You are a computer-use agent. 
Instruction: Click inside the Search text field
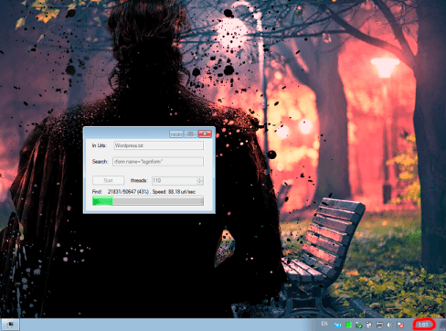click(158, 162)
